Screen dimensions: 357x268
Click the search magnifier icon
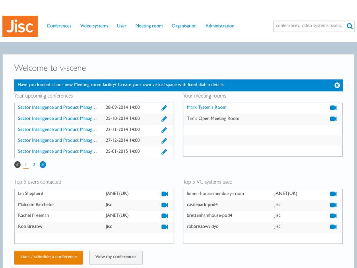350,26
